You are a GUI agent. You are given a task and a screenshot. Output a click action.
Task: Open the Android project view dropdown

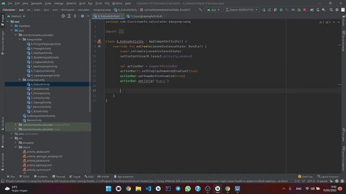coord(16,16)
